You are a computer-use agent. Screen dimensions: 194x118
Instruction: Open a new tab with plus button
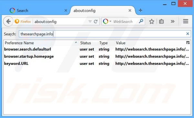point(140,10)
